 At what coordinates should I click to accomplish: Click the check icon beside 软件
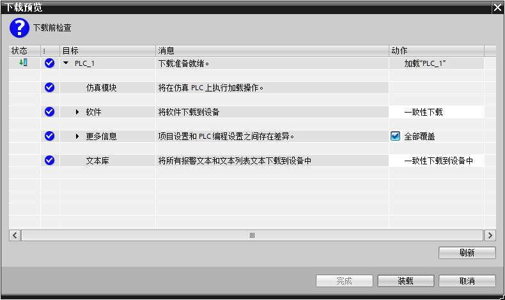50,112
